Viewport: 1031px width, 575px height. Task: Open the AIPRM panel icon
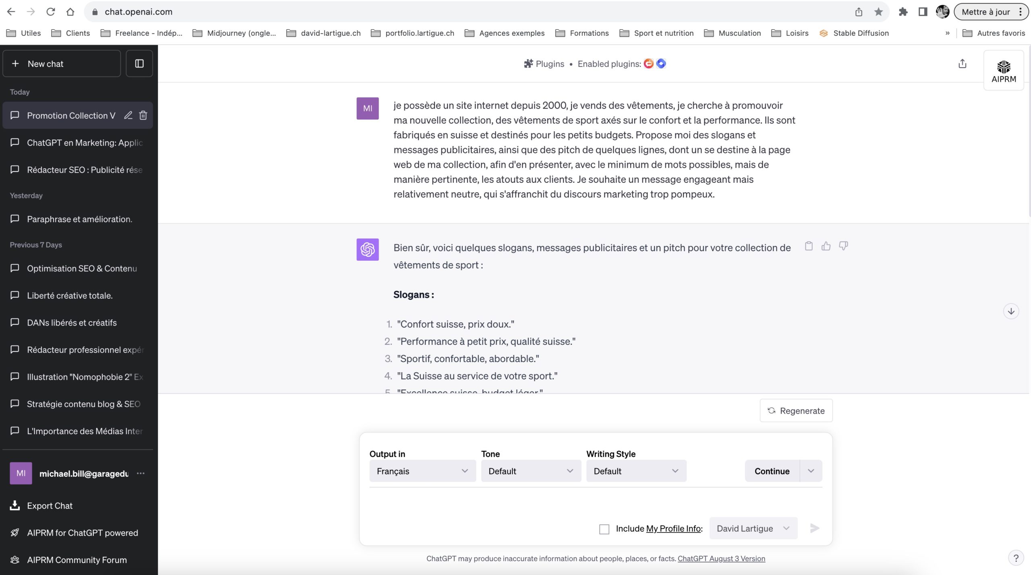[x=1003, y=71]
